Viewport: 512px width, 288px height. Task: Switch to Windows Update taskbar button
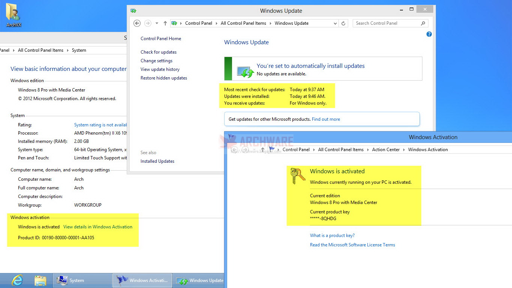pyautogui.click(x=198, y=280)
